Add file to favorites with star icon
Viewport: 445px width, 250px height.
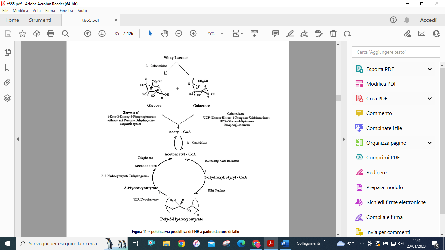coord(22,34)
